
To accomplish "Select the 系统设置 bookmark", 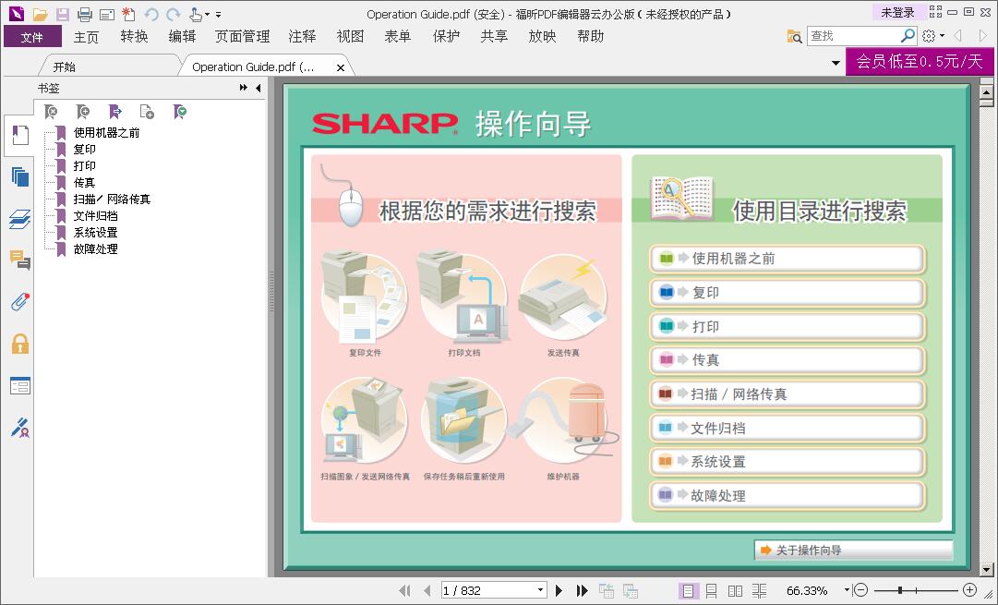I will coord(95,233).
